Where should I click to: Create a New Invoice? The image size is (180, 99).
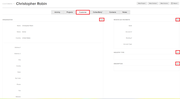click(x=164, y=3)
